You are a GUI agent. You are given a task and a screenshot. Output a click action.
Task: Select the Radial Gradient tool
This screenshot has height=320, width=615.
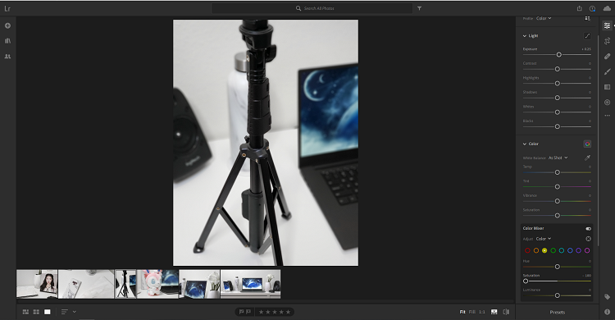click(607, 102)
